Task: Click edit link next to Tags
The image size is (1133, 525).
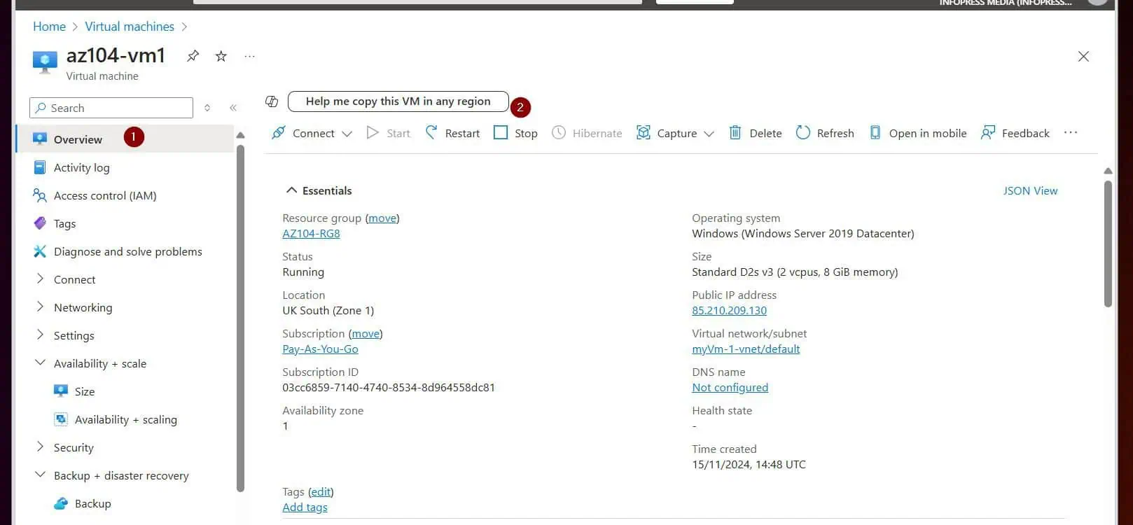Action: point(321,492)
